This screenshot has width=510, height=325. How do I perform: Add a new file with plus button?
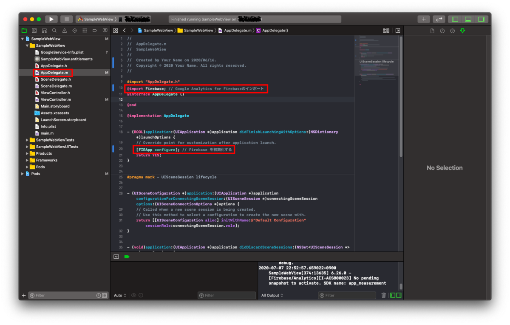[x=24, y=295]
